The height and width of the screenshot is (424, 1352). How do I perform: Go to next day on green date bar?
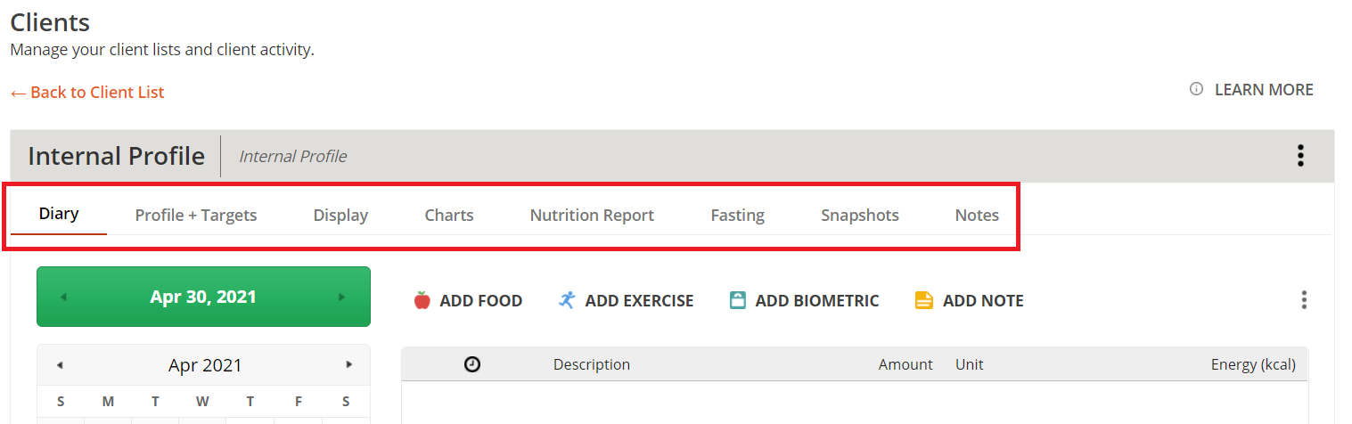(x=342, y=297)
